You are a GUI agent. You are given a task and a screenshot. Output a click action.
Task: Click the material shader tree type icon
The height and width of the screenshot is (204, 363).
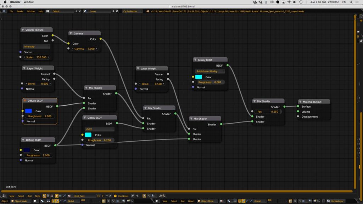pyautogui.click(x=45, y=196)
